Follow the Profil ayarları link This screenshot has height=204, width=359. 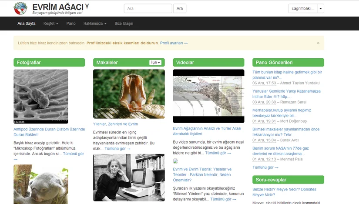coord(174,43)
